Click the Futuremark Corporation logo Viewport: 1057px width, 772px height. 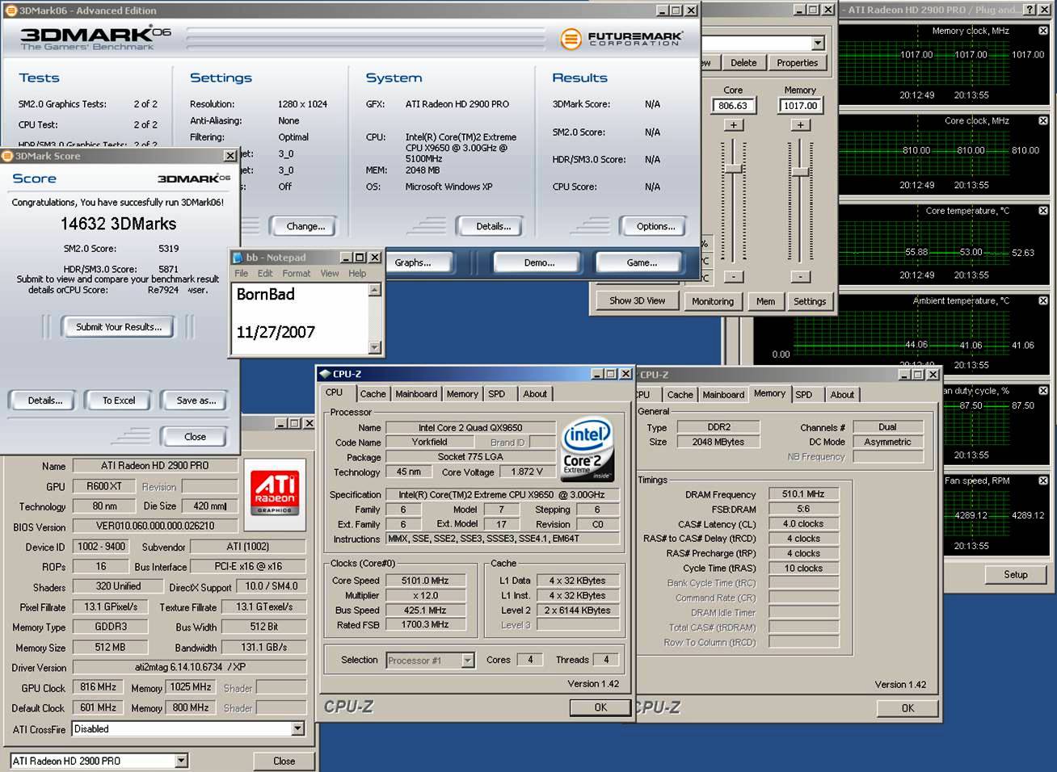pyautogui.click(x=621, y=38)
